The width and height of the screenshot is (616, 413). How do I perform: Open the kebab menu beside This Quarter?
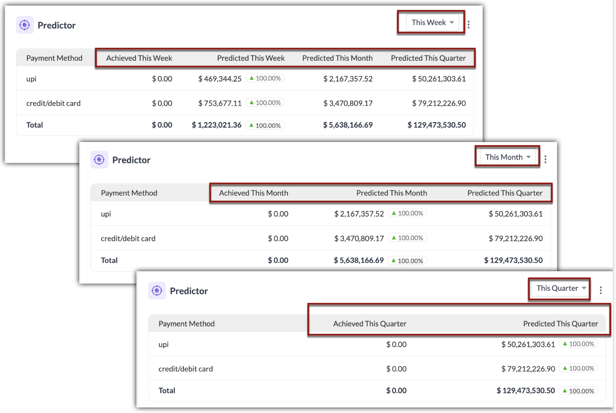pos(601,290)
